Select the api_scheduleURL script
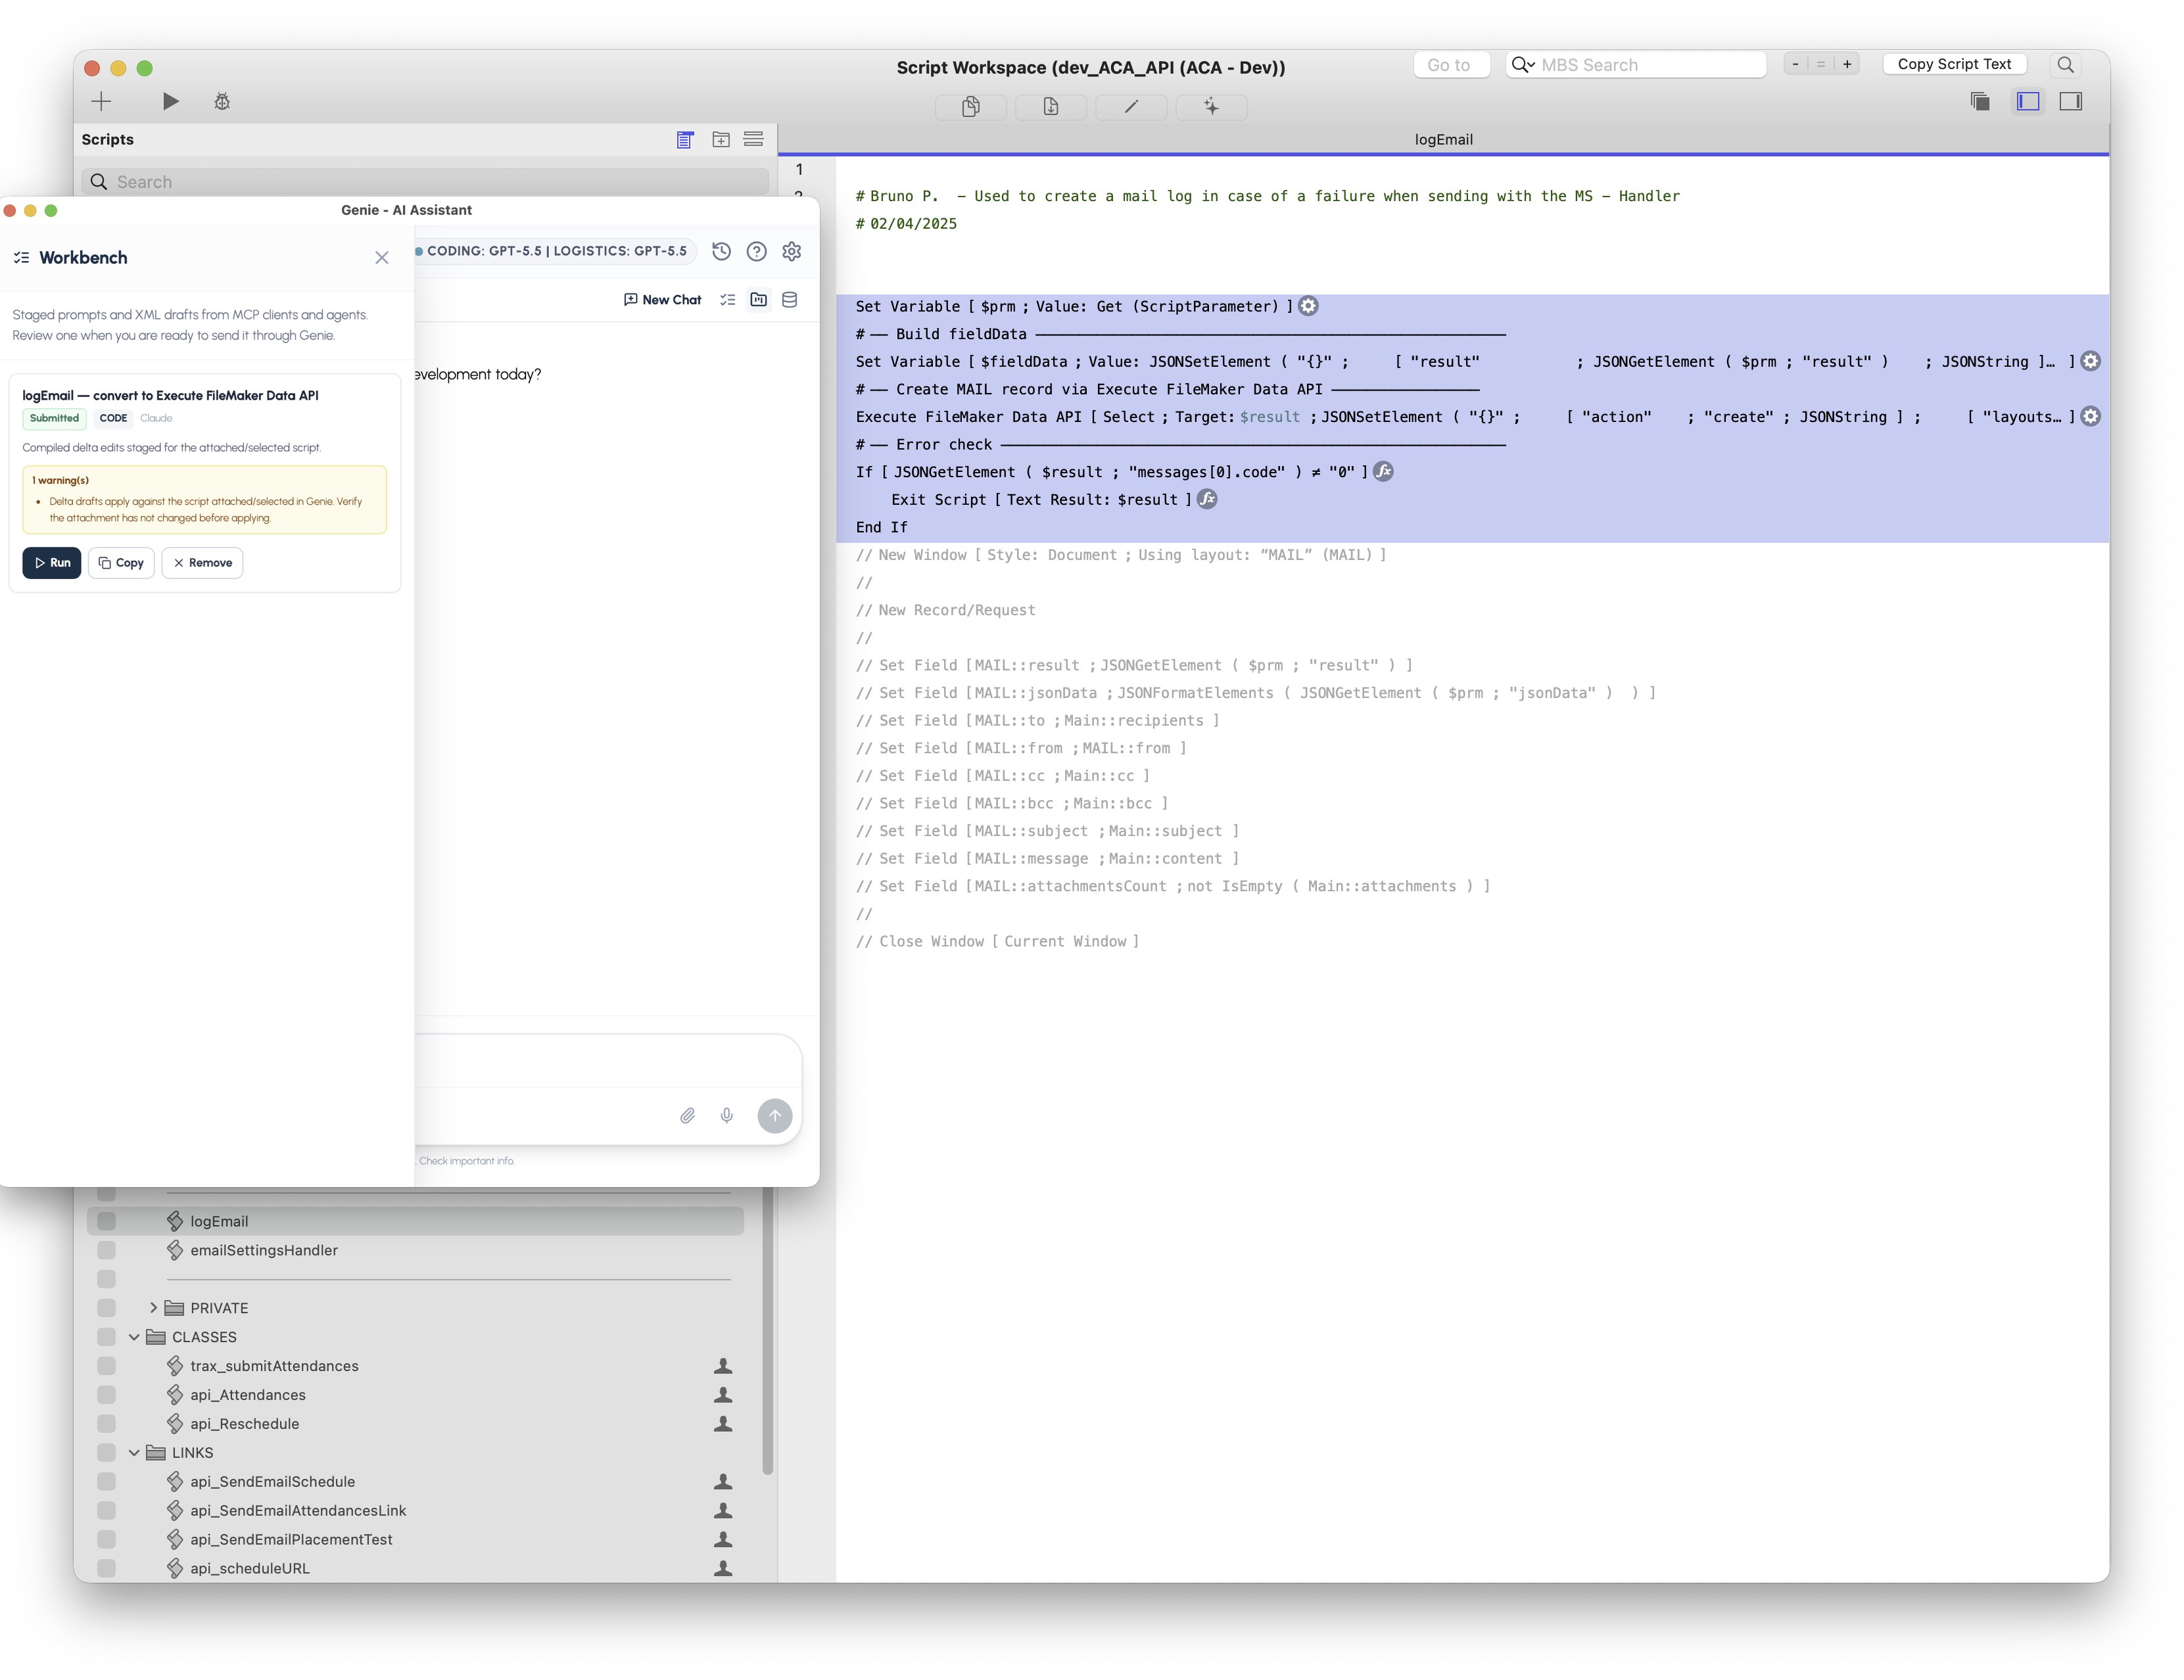Screen dimensions: 2184x1680 [x=250, y=1569]
